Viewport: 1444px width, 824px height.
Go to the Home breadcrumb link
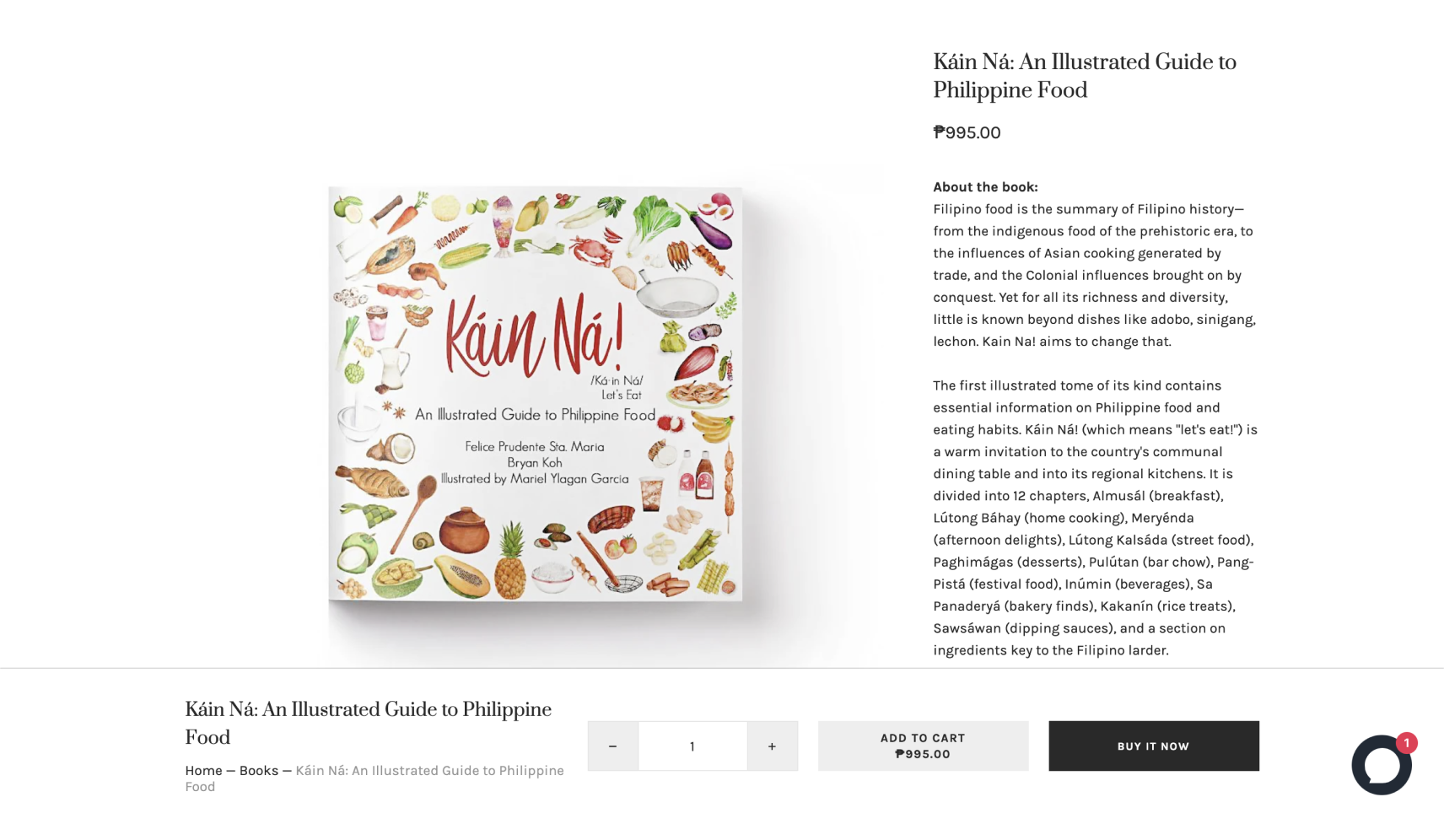[x=203, y=770]
